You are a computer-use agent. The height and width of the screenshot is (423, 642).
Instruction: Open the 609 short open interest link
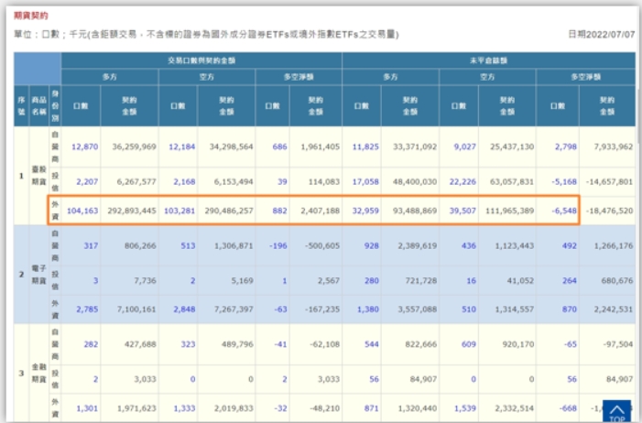[x=468, y=344]
